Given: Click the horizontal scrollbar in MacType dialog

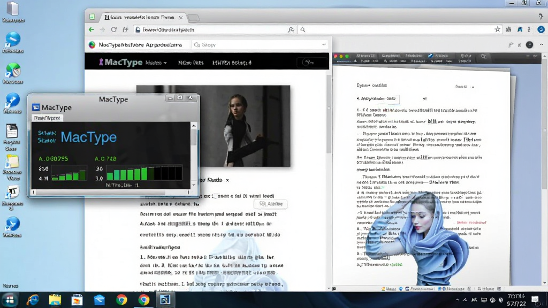Looking at the screenshot, I should (111, 192).
